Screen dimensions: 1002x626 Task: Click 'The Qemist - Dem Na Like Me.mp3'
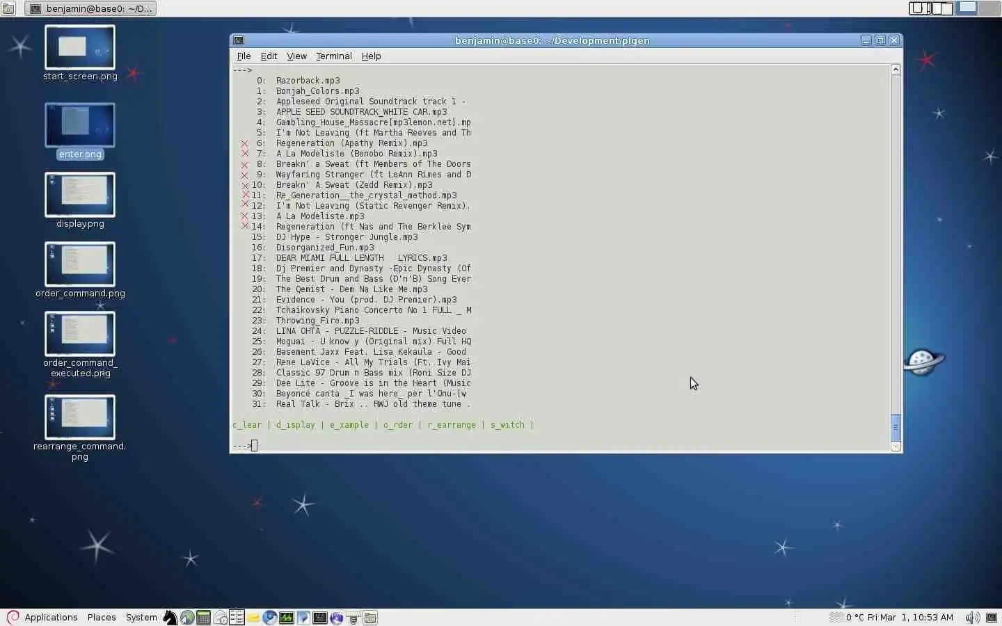(x=351, y=289)
